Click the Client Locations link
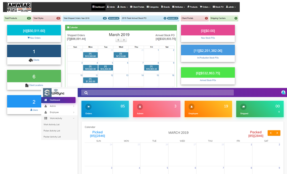 [x=34, y=85]
